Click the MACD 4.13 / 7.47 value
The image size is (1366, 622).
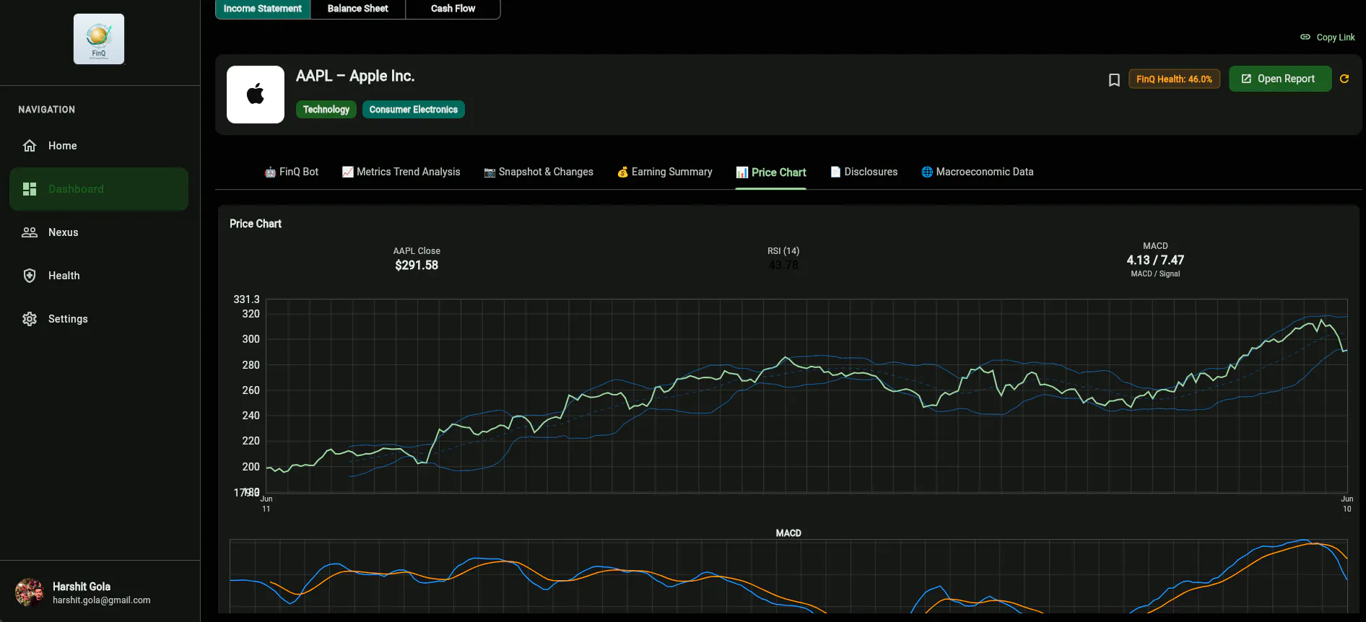[x=1155, y=260]
